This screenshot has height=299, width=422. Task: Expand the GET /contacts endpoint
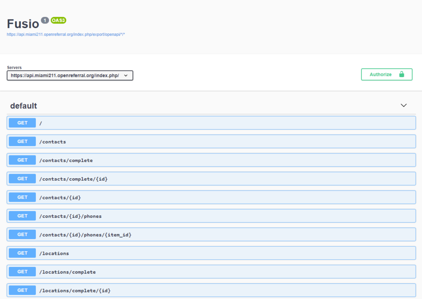click(211, 141)
